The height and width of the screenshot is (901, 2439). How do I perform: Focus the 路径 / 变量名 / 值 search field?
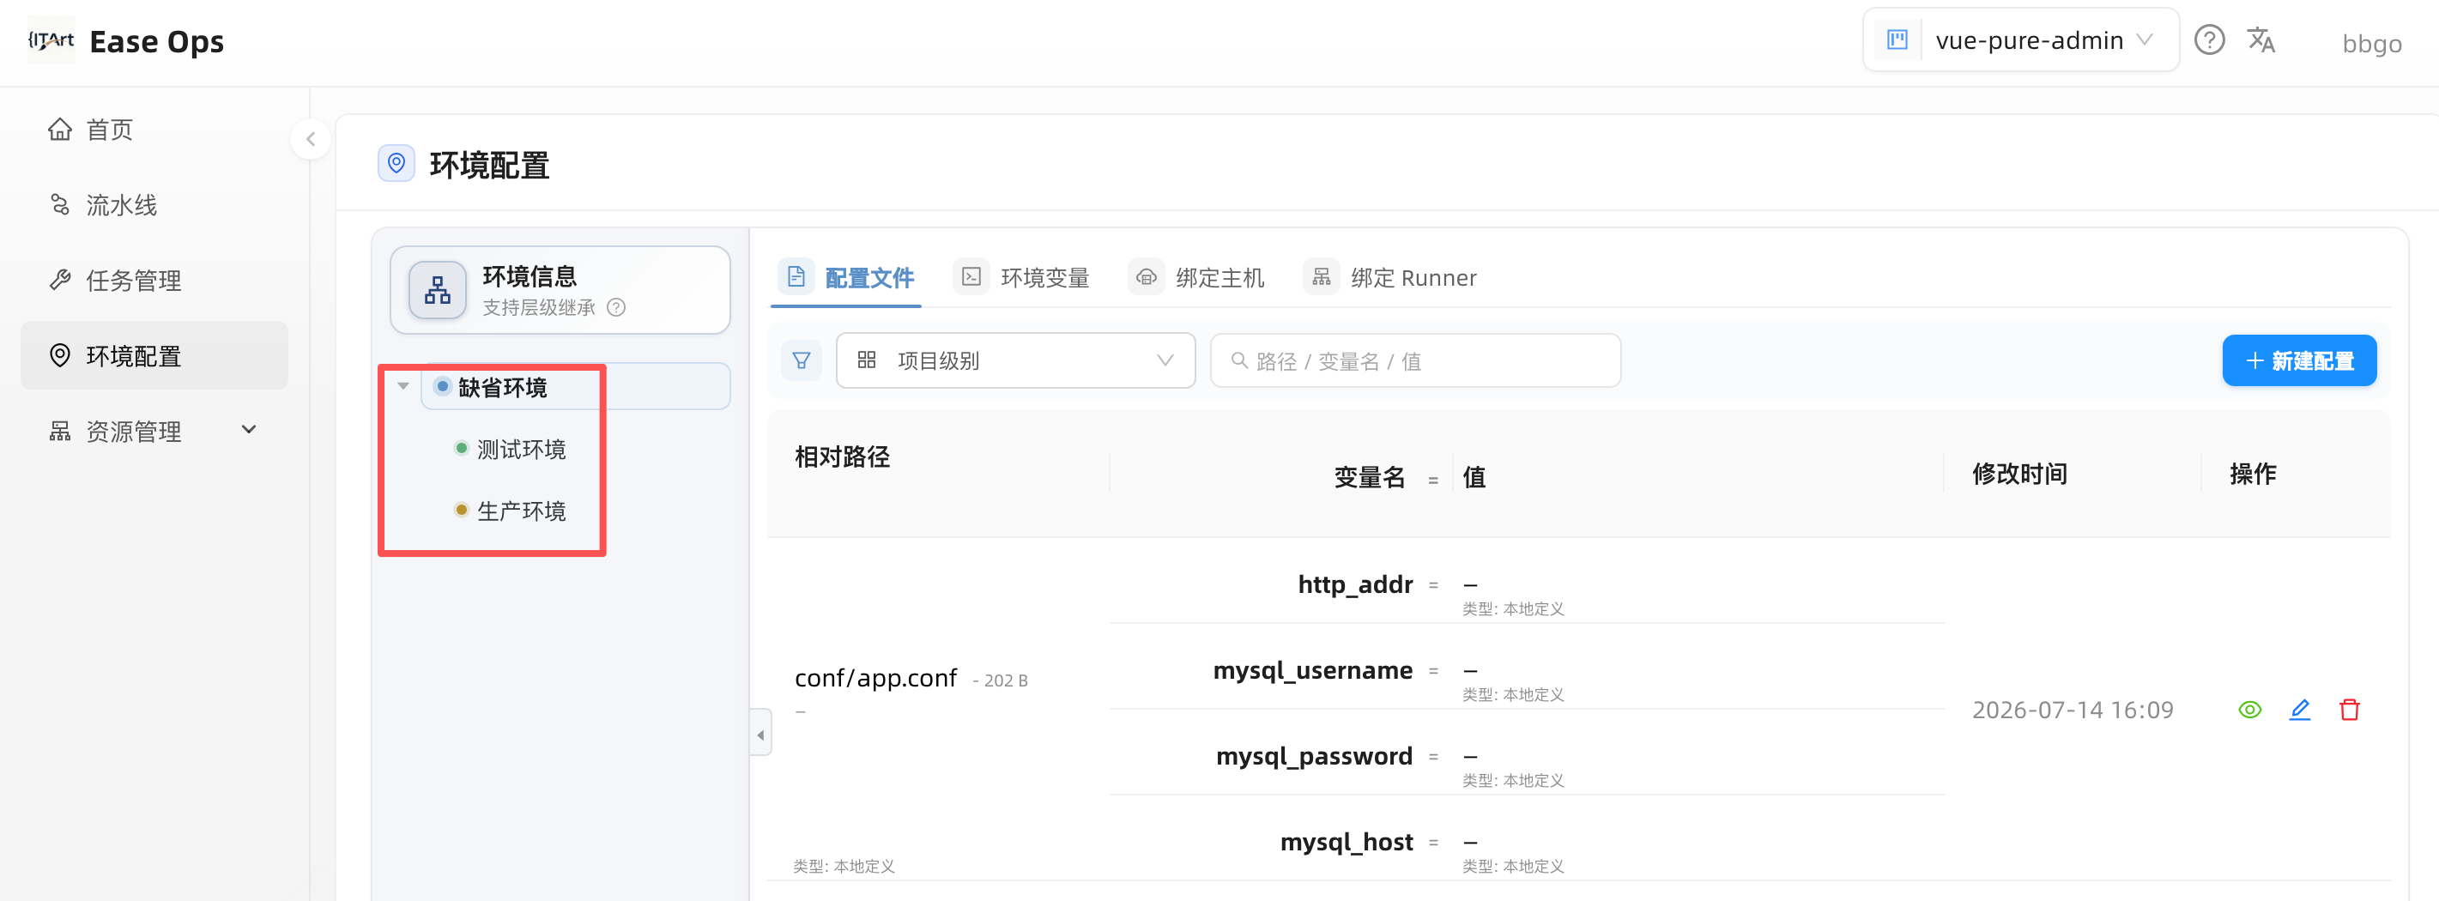tap(1415, 360)
